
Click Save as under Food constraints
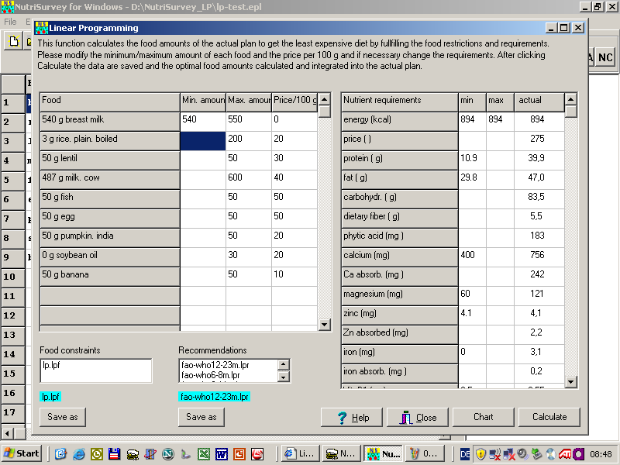[62, 417]
